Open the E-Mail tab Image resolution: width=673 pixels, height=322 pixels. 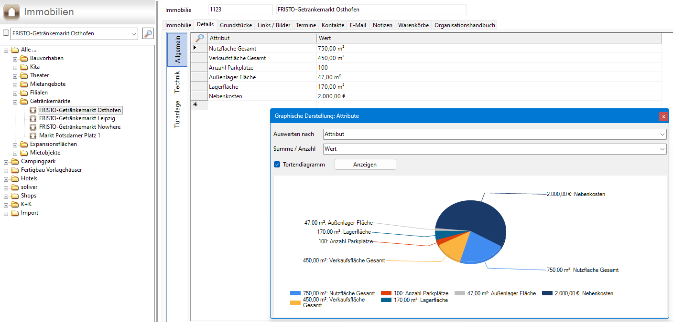pos(358,25)
